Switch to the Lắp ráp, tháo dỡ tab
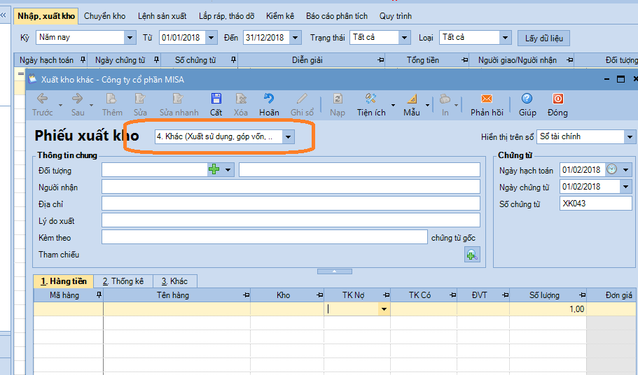Image resolution: width=638 pixels, height=375 pixels. (x=227, y=16)
